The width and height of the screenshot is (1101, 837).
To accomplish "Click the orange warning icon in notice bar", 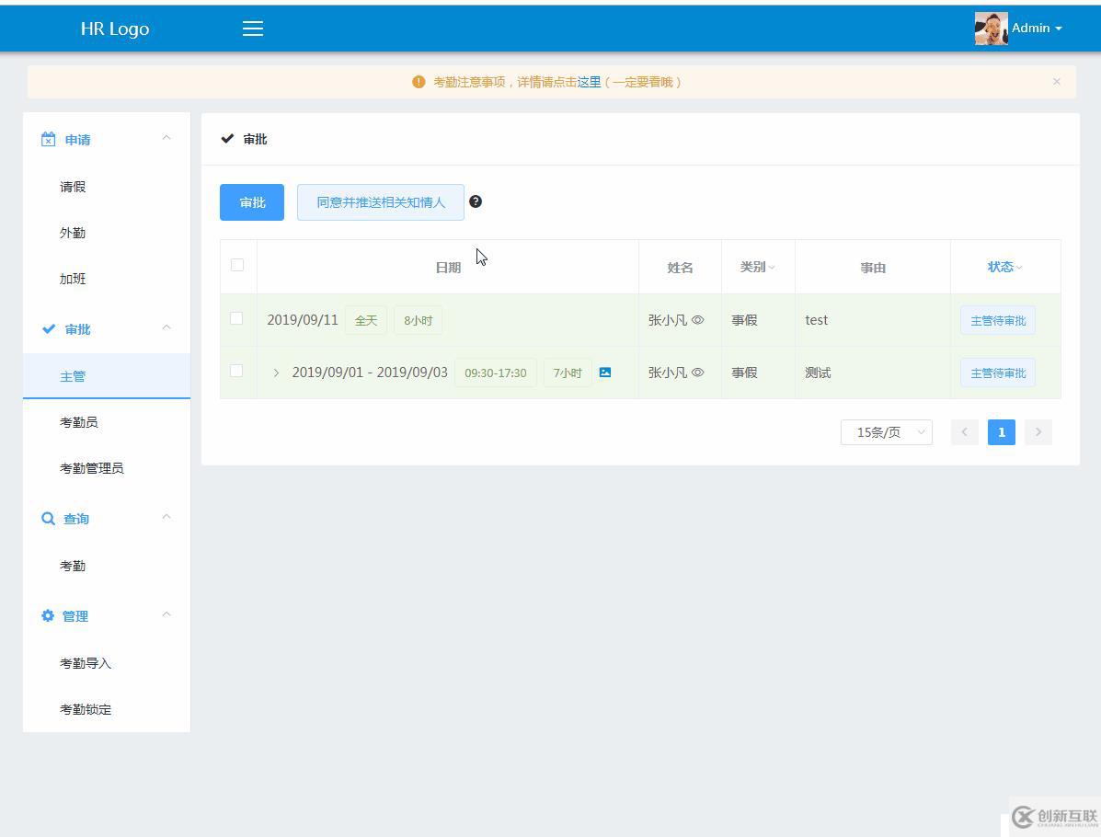I will pyautogui.click(x=419, y=82).
